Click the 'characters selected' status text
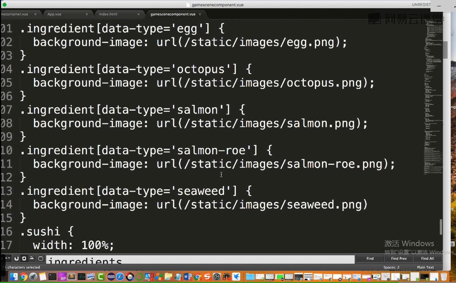The height and width of the screenshot is (283, 456). click(x=24, y=267)
